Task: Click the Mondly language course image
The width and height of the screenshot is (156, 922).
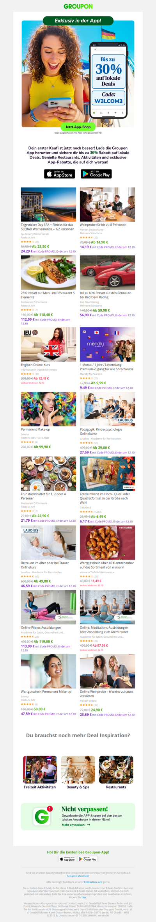Action: (x=108, y=344)
